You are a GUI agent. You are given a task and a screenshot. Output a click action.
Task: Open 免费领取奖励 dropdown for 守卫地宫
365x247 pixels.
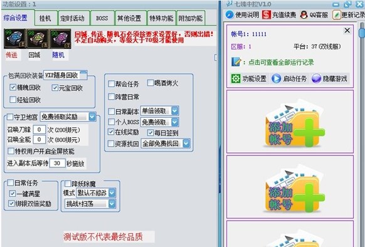68,117
